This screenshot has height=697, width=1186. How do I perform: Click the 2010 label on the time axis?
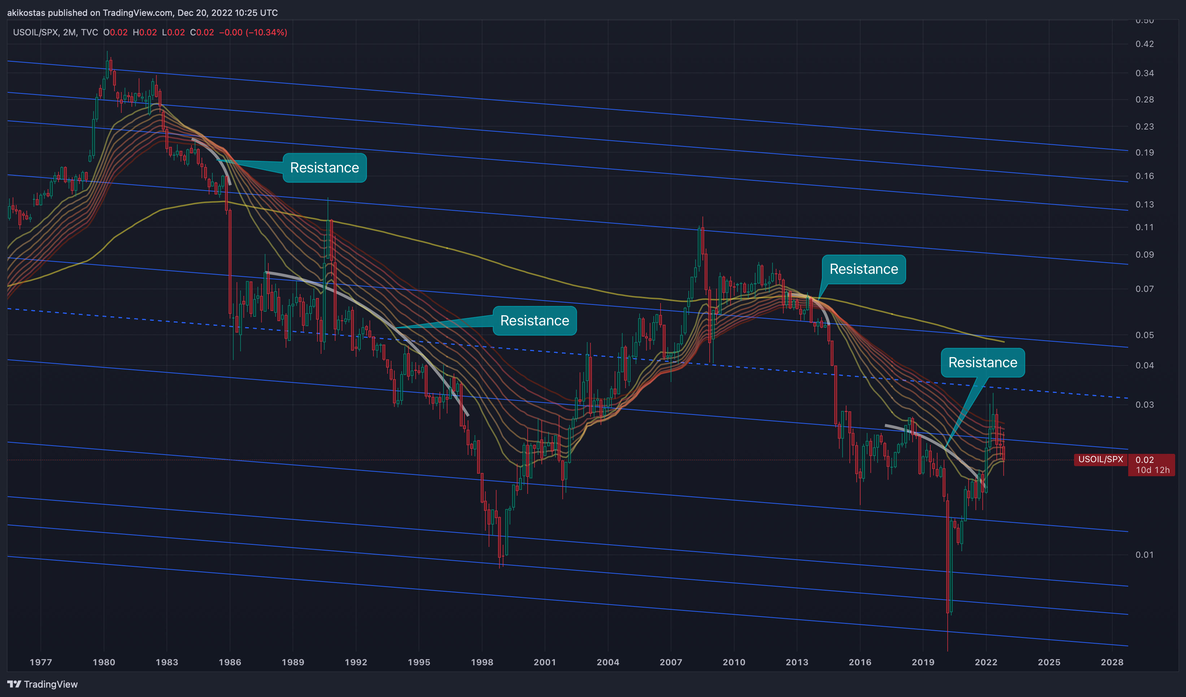[x=734, y=662]
